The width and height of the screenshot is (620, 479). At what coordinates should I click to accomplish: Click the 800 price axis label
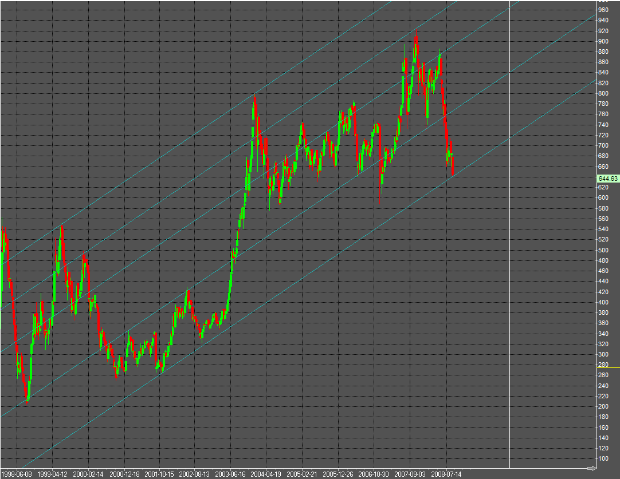(x=603, y=93)
